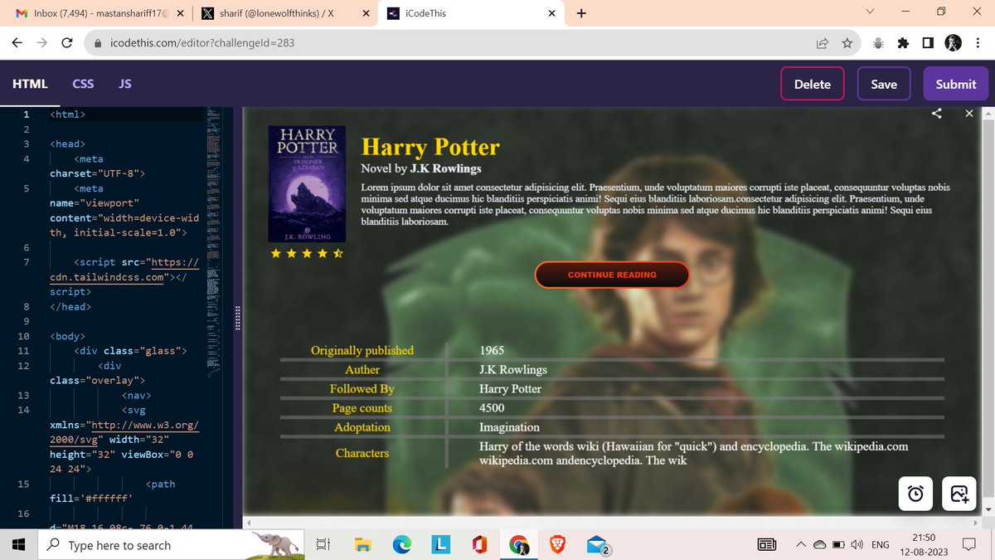This screenshot has height=560, width=995.
Task: Open the Windows Start menu
Action: pos(20,545)
